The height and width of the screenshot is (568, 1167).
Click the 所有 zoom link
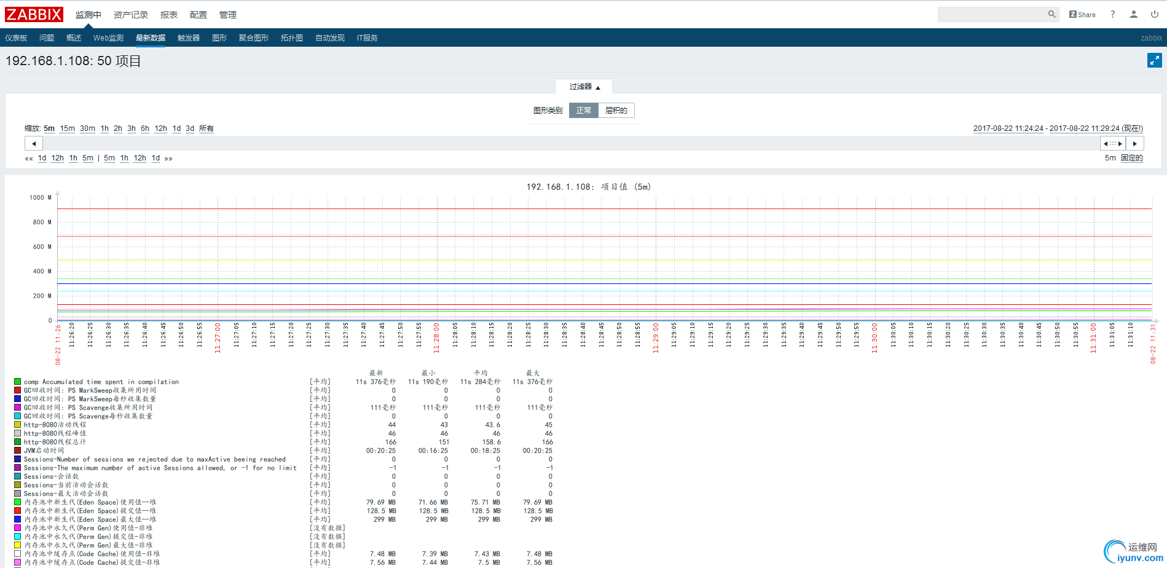click(x=206, y=128)
